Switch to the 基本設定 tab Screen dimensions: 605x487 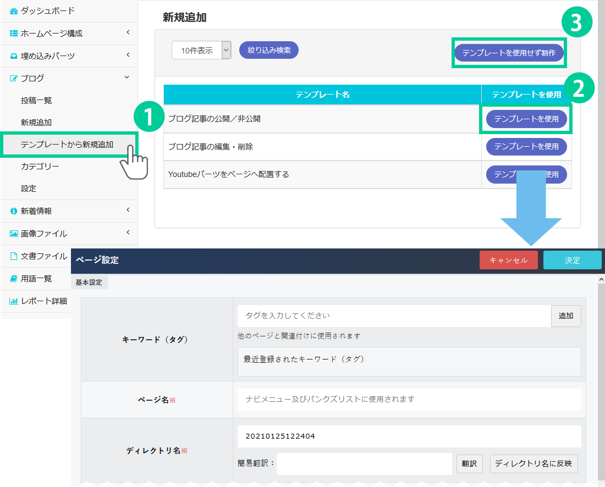click(89, 282)
